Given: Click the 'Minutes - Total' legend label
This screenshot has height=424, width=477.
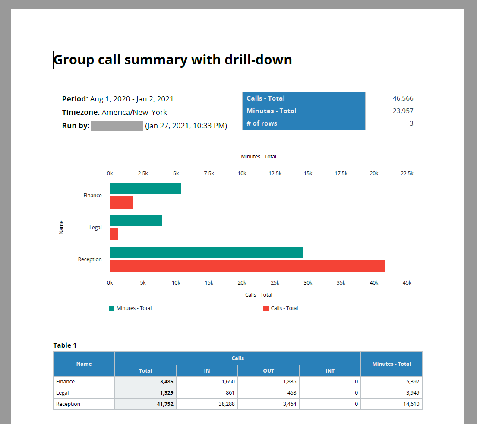Looking at the screenshot, I should 134,308.
